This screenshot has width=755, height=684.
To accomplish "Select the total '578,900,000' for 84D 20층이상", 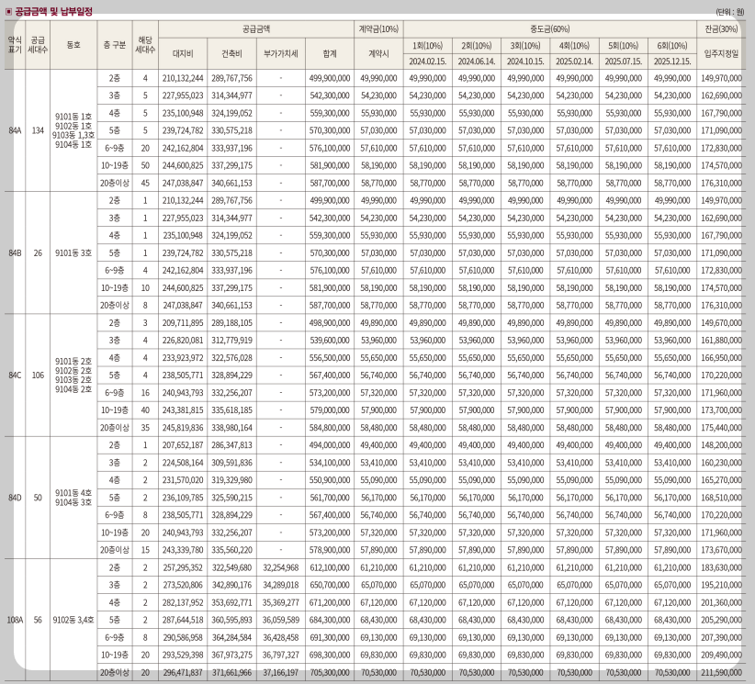I will [330, 550].
